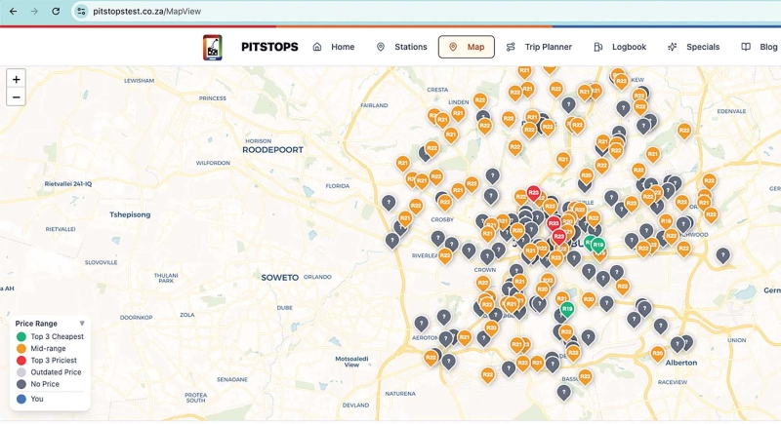Go to the Logbook page
Image resolution: width=781 pixels, height=424 pixels.
(x=620, y=47)
